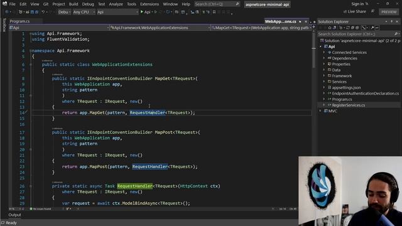Open the Tools menu
The height and width of the screenshot is (226, 402).
tap(131, 4)
